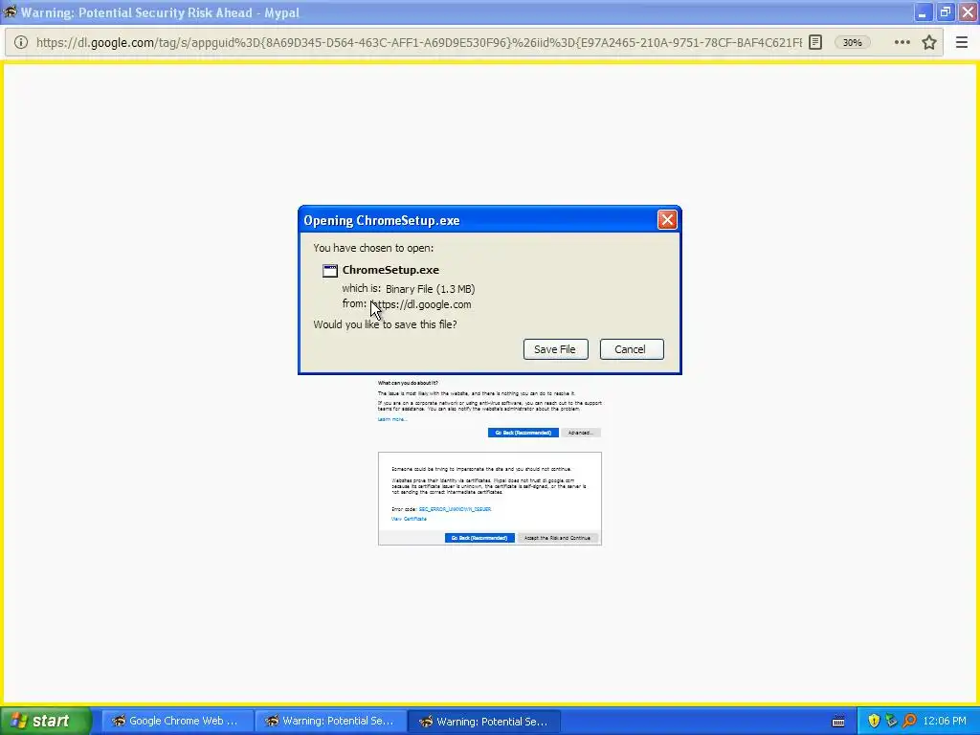Restore down the Mypal browser window
This screenshot has width=980, height=735.
[x=945, y=12]
